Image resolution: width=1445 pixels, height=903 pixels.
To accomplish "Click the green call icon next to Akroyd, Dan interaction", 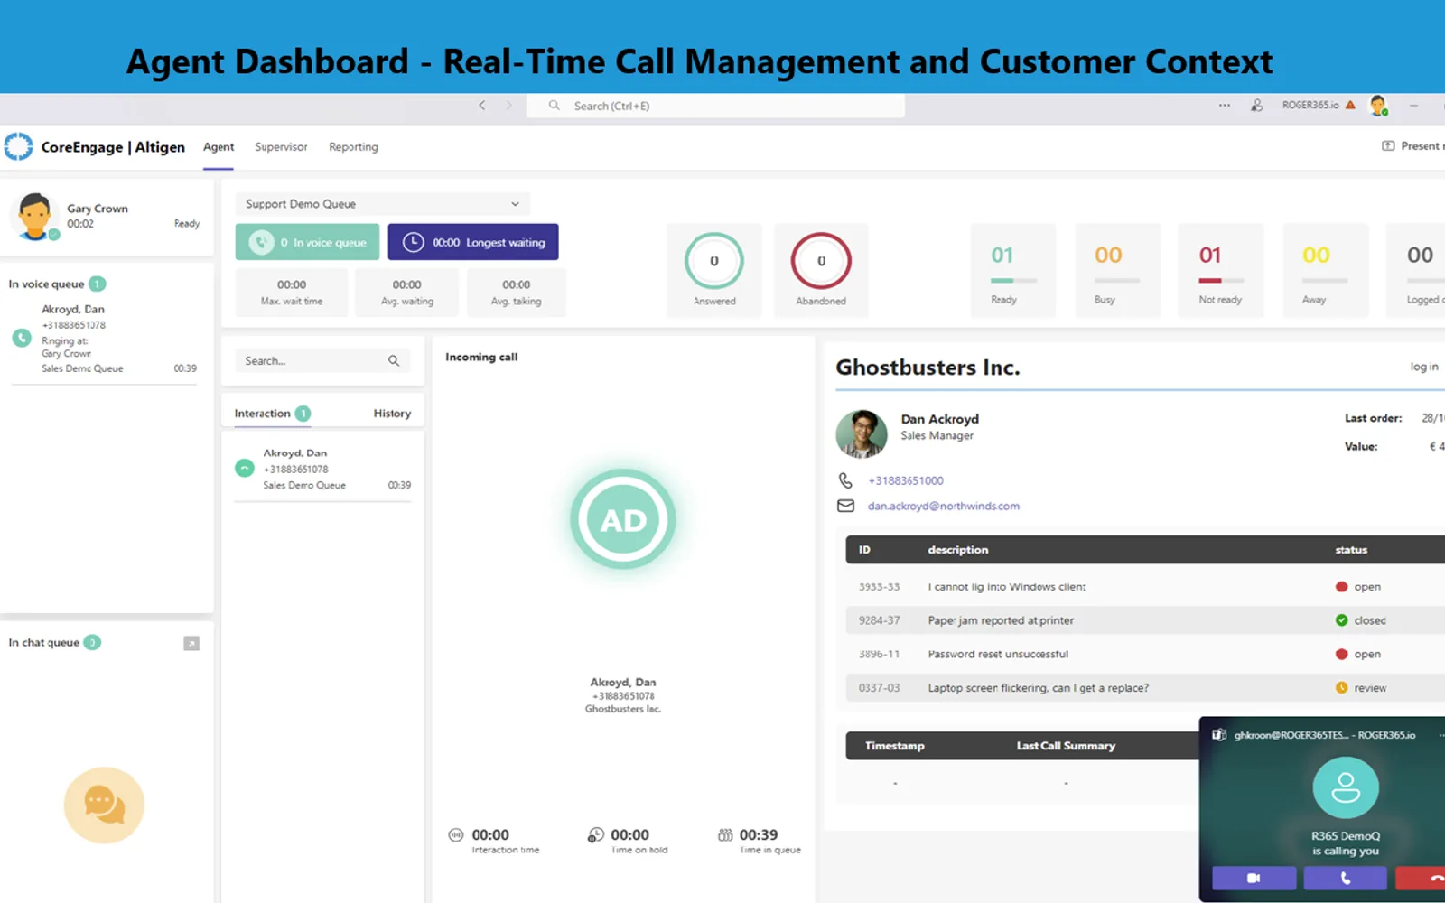I will click(x=245, y=468).
